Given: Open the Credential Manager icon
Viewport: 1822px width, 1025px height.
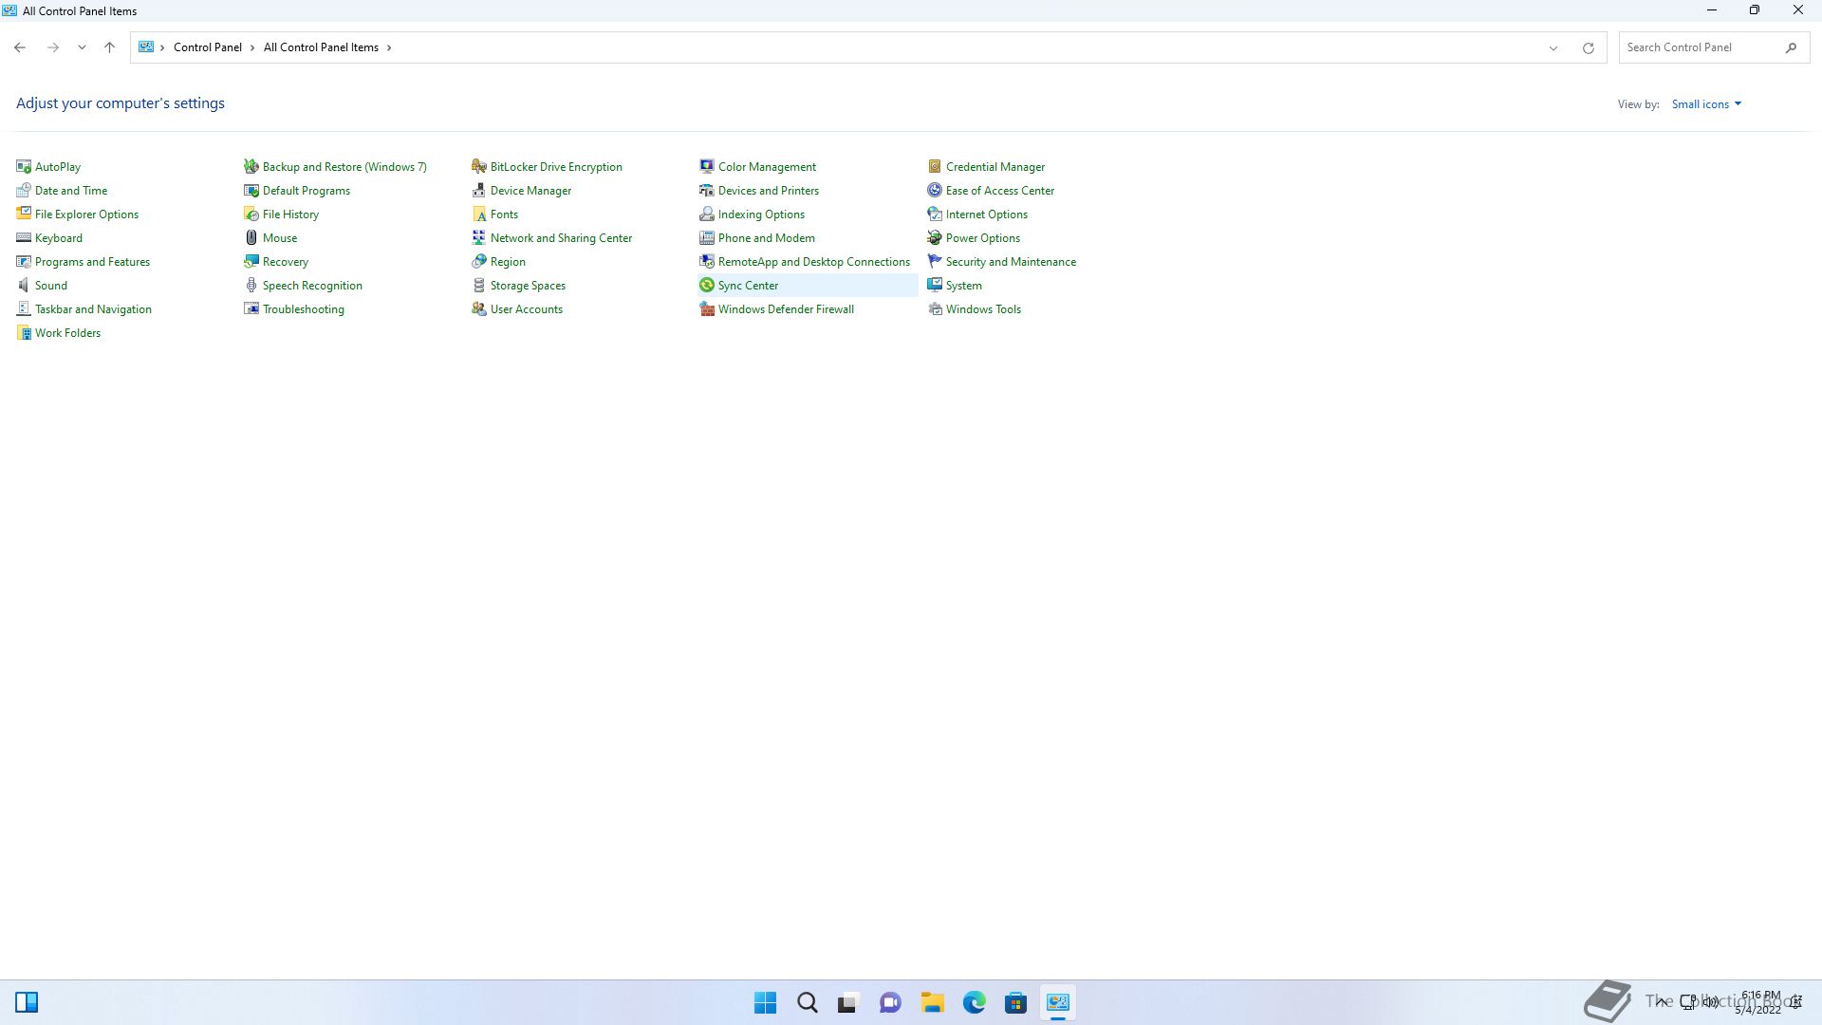Looking at the screenshot, I should 935,166.
